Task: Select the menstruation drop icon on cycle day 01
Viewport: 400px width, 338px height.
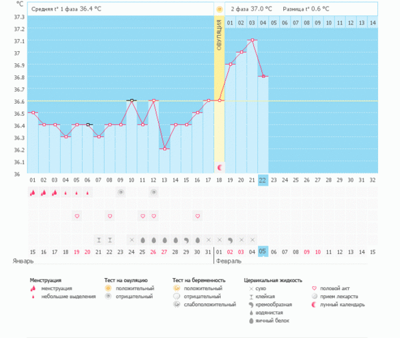Action: (x=33, y=192)
